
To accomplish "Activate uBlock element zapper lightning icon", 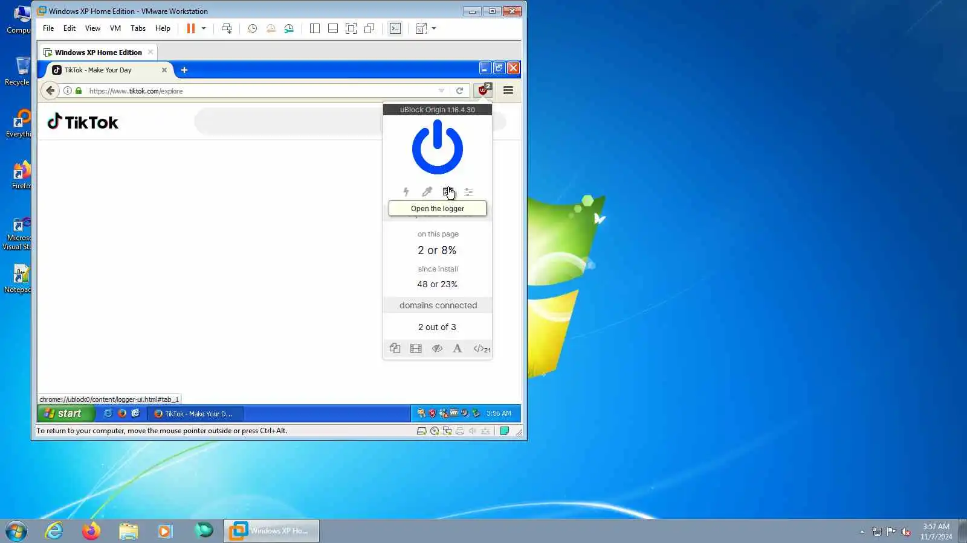I will [x=406, y=192].
